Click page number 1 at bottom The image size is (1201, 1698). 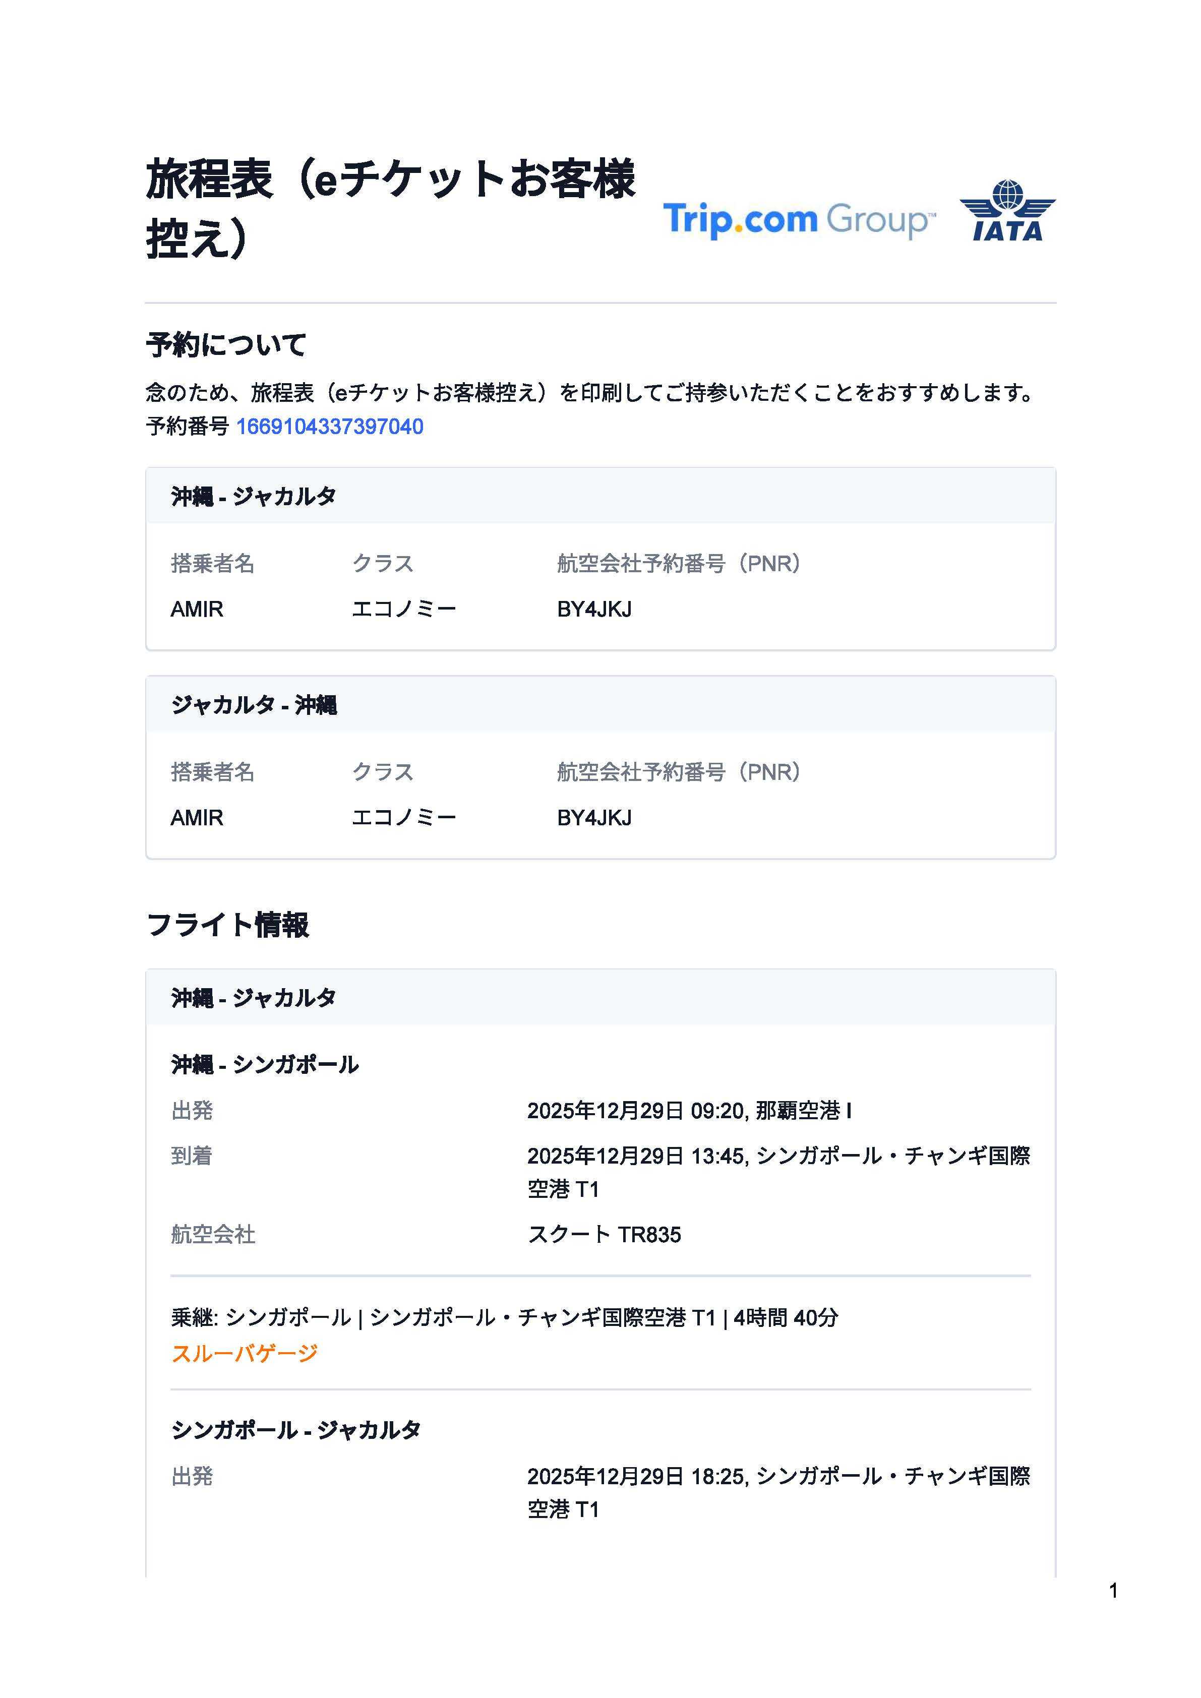coord(1113,1591)
